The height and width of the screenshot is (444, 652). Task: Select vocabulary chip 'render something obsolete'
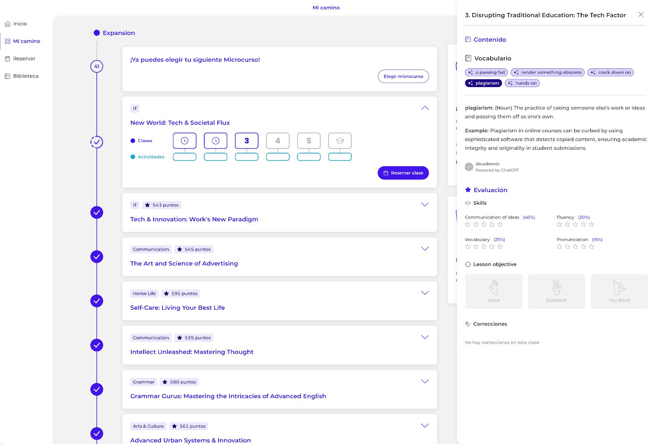(x=547, y=72)
